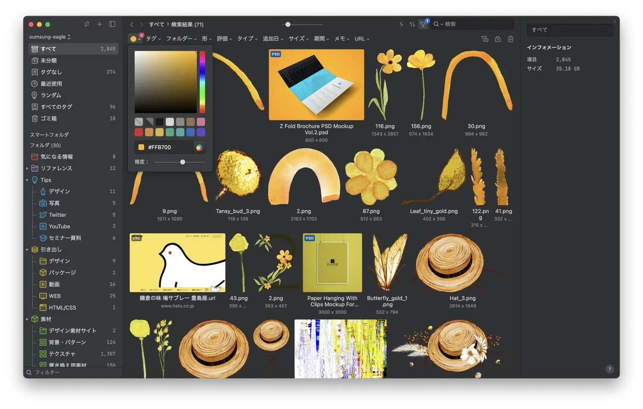This screenshot has width=643, height=409.
Task: Open the filter history icon
Action: point(485,39)
